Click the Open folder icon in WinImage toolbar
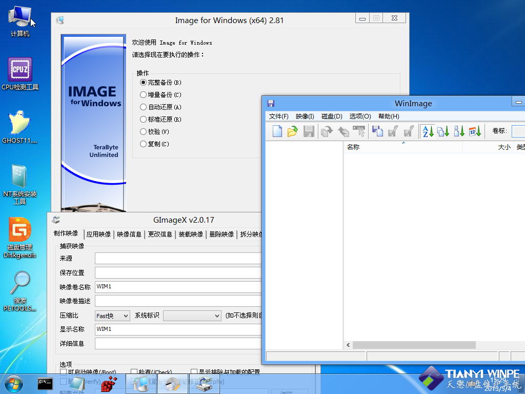Viewport: 525px width, 394px height. pyautogui.click(x=293, y=131)
